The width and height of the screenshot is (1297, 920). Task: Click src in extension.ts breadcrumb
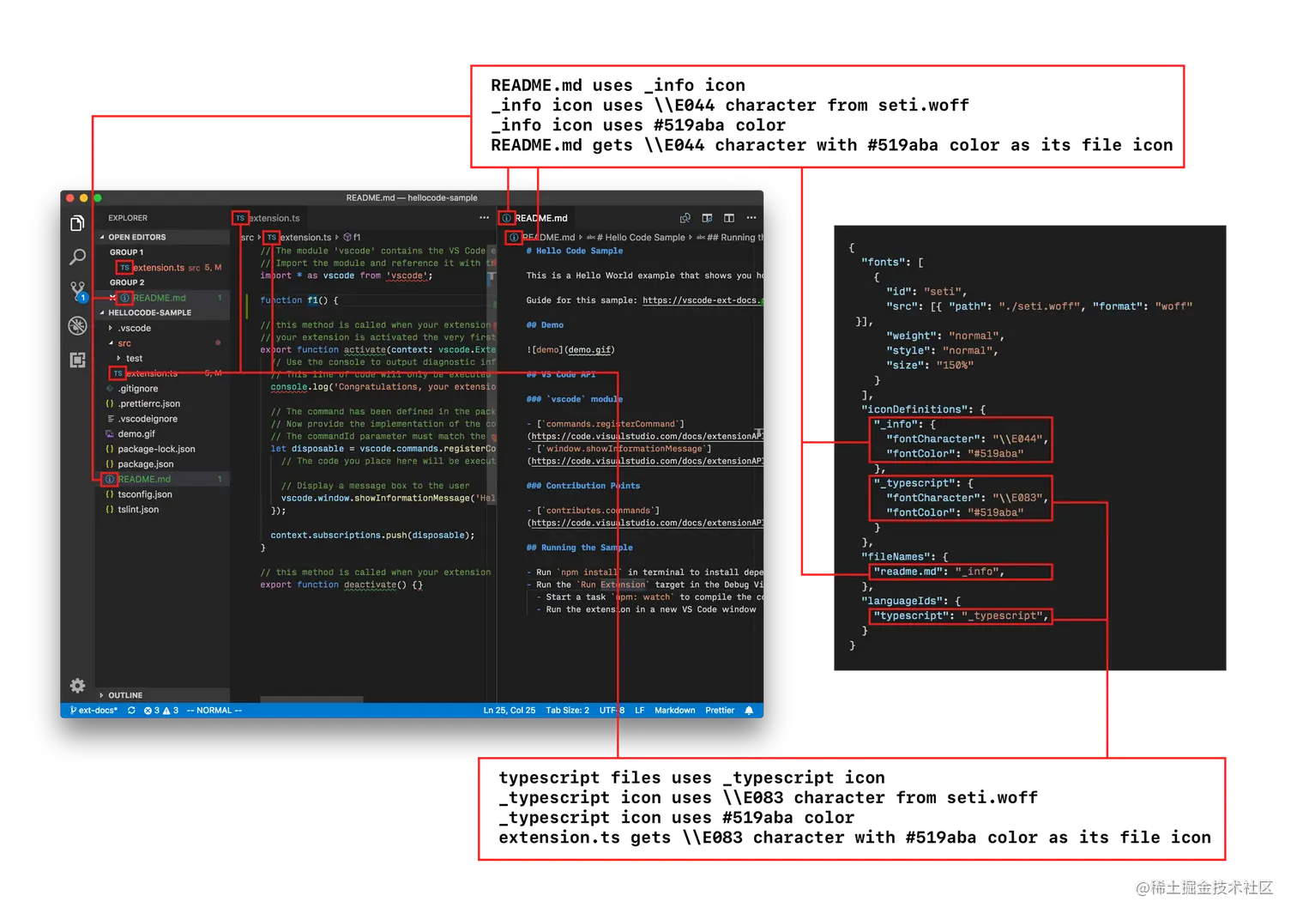click(248, 238)
